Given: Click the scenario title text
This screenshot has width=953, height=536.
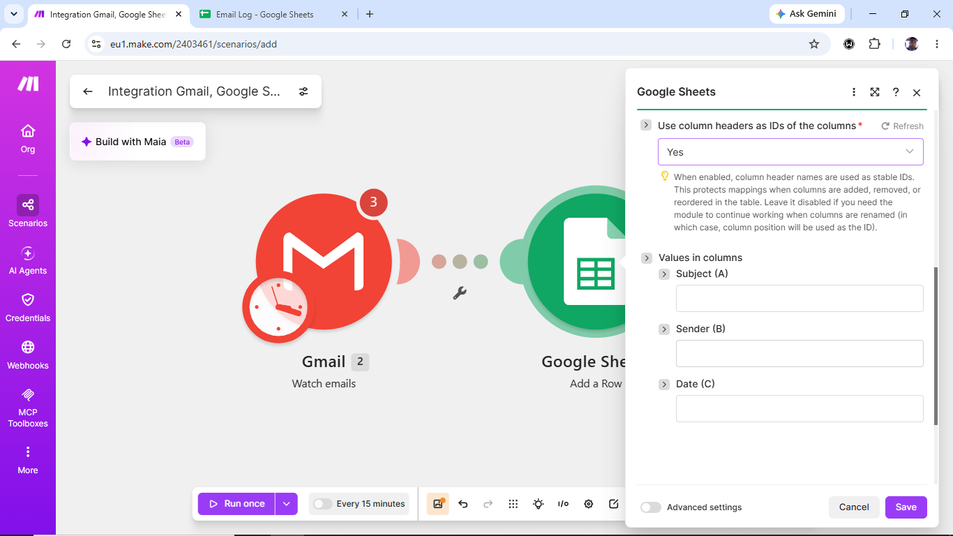Looking at the screenshot, I should coord(194,91).
